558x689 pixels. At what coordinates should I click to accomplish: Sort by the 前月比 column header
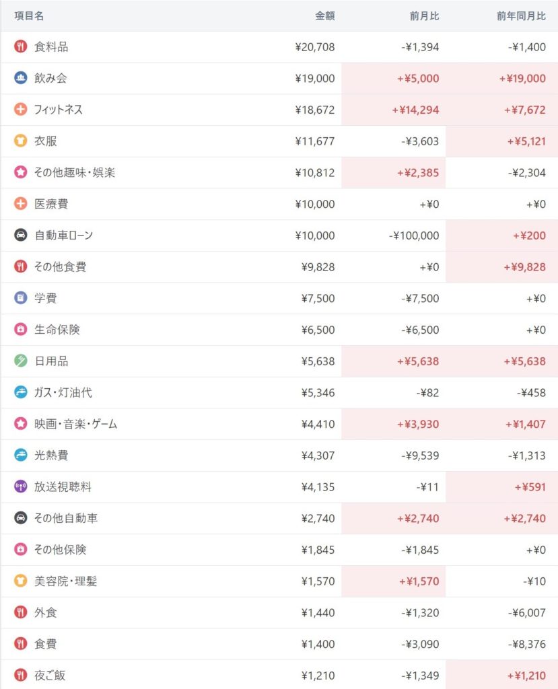(x=424, y=16)
